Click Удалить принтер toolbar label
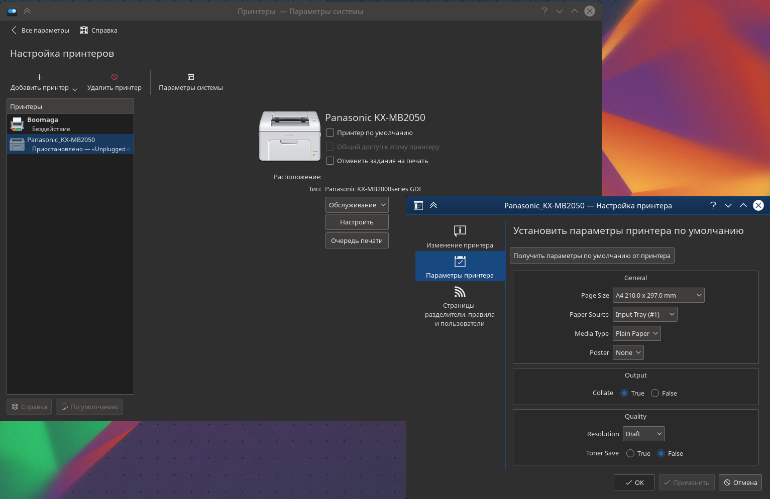Viewport: 770px width, 499px height. (x=115, y=88)
